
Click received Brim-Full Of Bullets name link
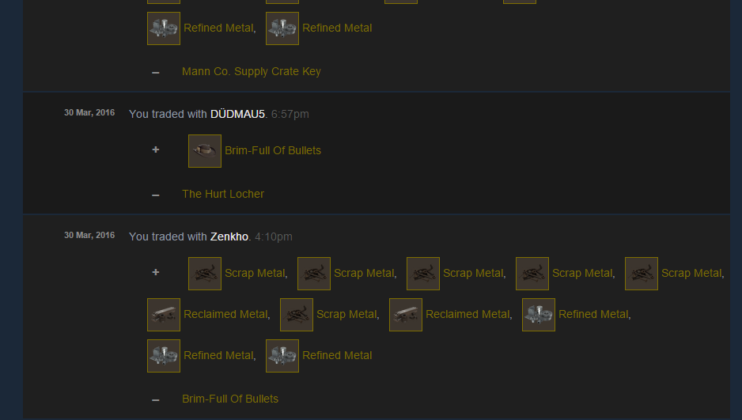pos(273,150)
